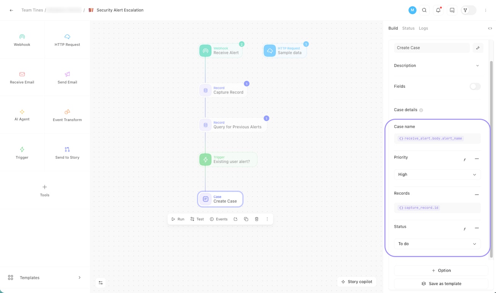
Task: Switch to the Logs tab
Action: (x=424, y=28)
